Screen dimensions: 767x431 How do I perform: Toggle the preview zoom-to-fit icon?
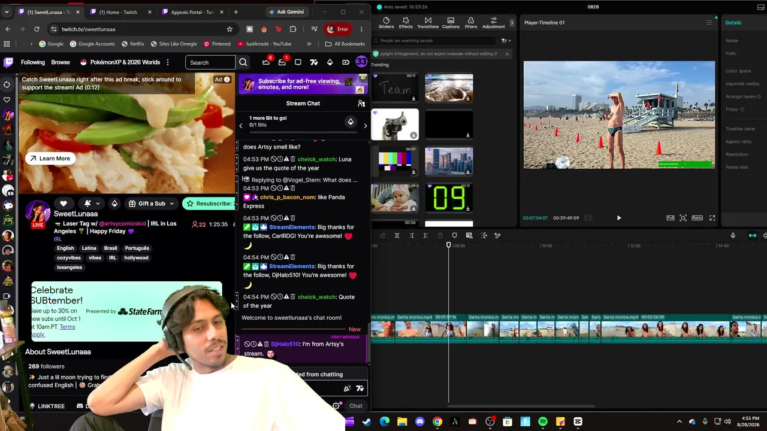pos(683,218)
